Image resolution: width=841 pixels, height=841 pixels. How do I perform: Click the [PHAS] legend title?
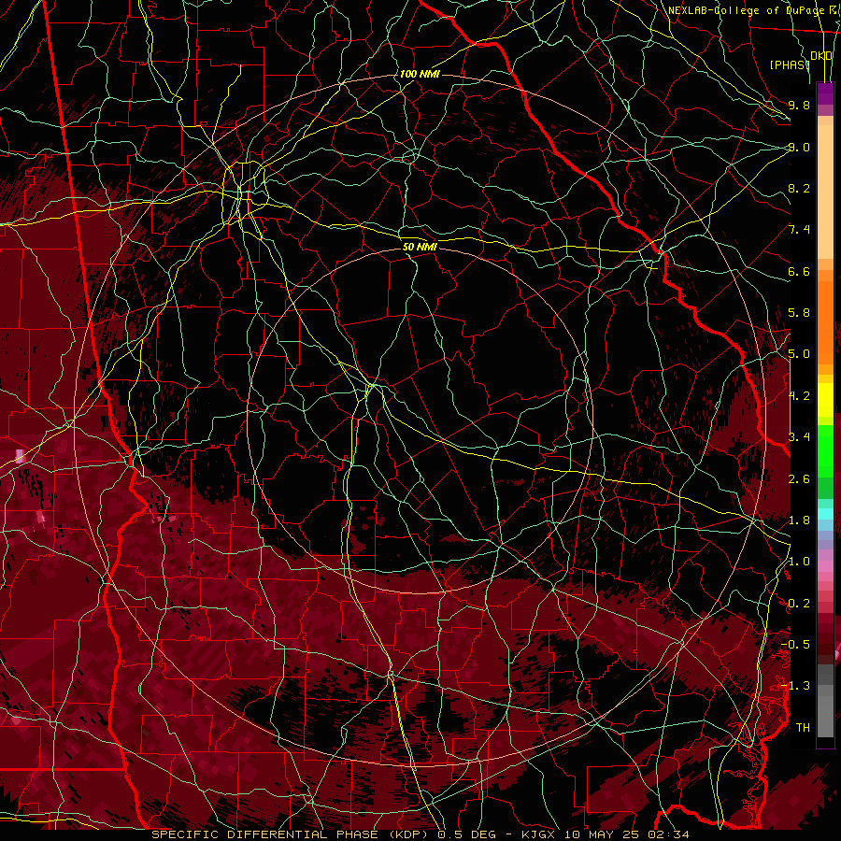[790, 64]
